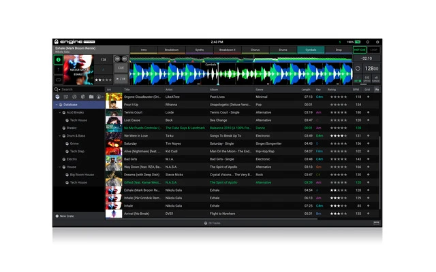Image resolution: width=436 pixels, height=272 pixels.
Task: Open the folder browser icon in sidebar
Action: click(91, 97)
